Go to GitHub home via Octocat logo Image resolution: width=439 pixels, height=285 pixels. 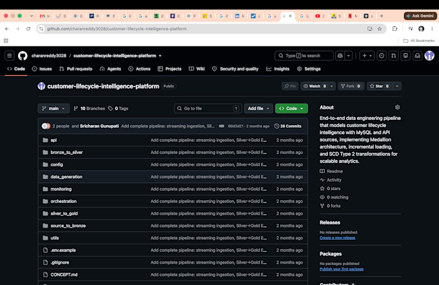coord(23,55)
